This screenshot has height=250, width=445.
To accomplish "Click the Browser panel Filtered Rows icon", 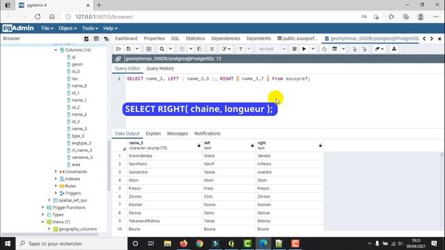I will pos(106,39).
